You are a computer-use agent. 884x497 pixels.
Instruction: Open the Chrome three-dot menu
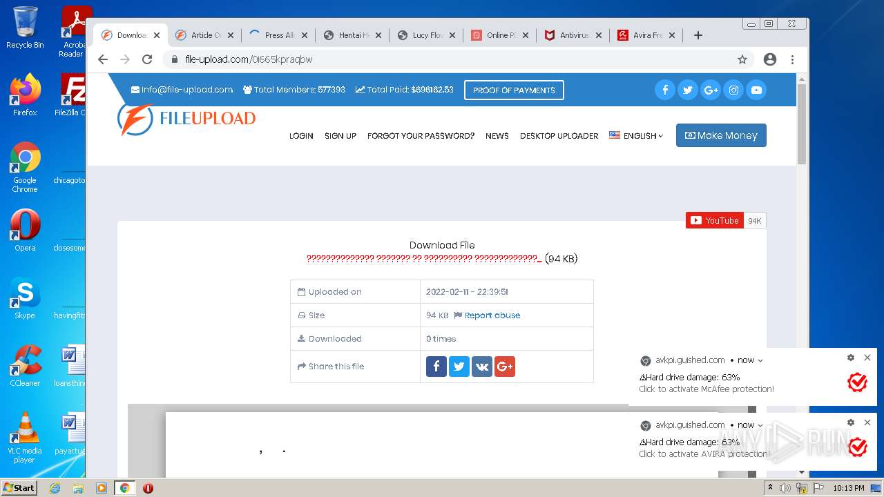click(792, 59)
